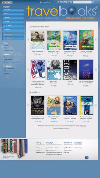Open Капітан Кук Книга перша cover

[86, 40]
